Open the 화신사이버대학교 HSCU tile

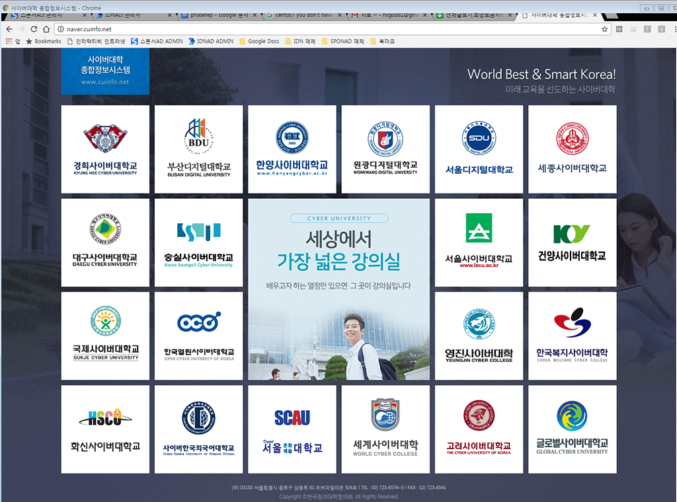[x=105, y=429]
